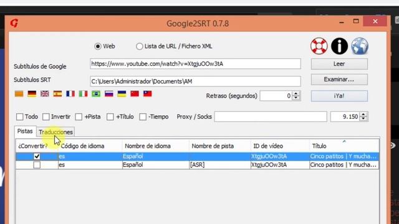This screenshot has width=399, height=224.
Task: Focus the Subtítulos de Google URL field
Action: click(195, 63)
